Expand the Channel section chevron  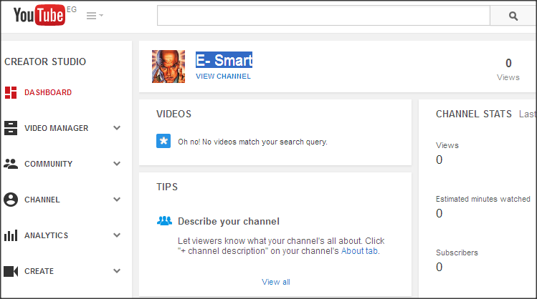point(117,200)
